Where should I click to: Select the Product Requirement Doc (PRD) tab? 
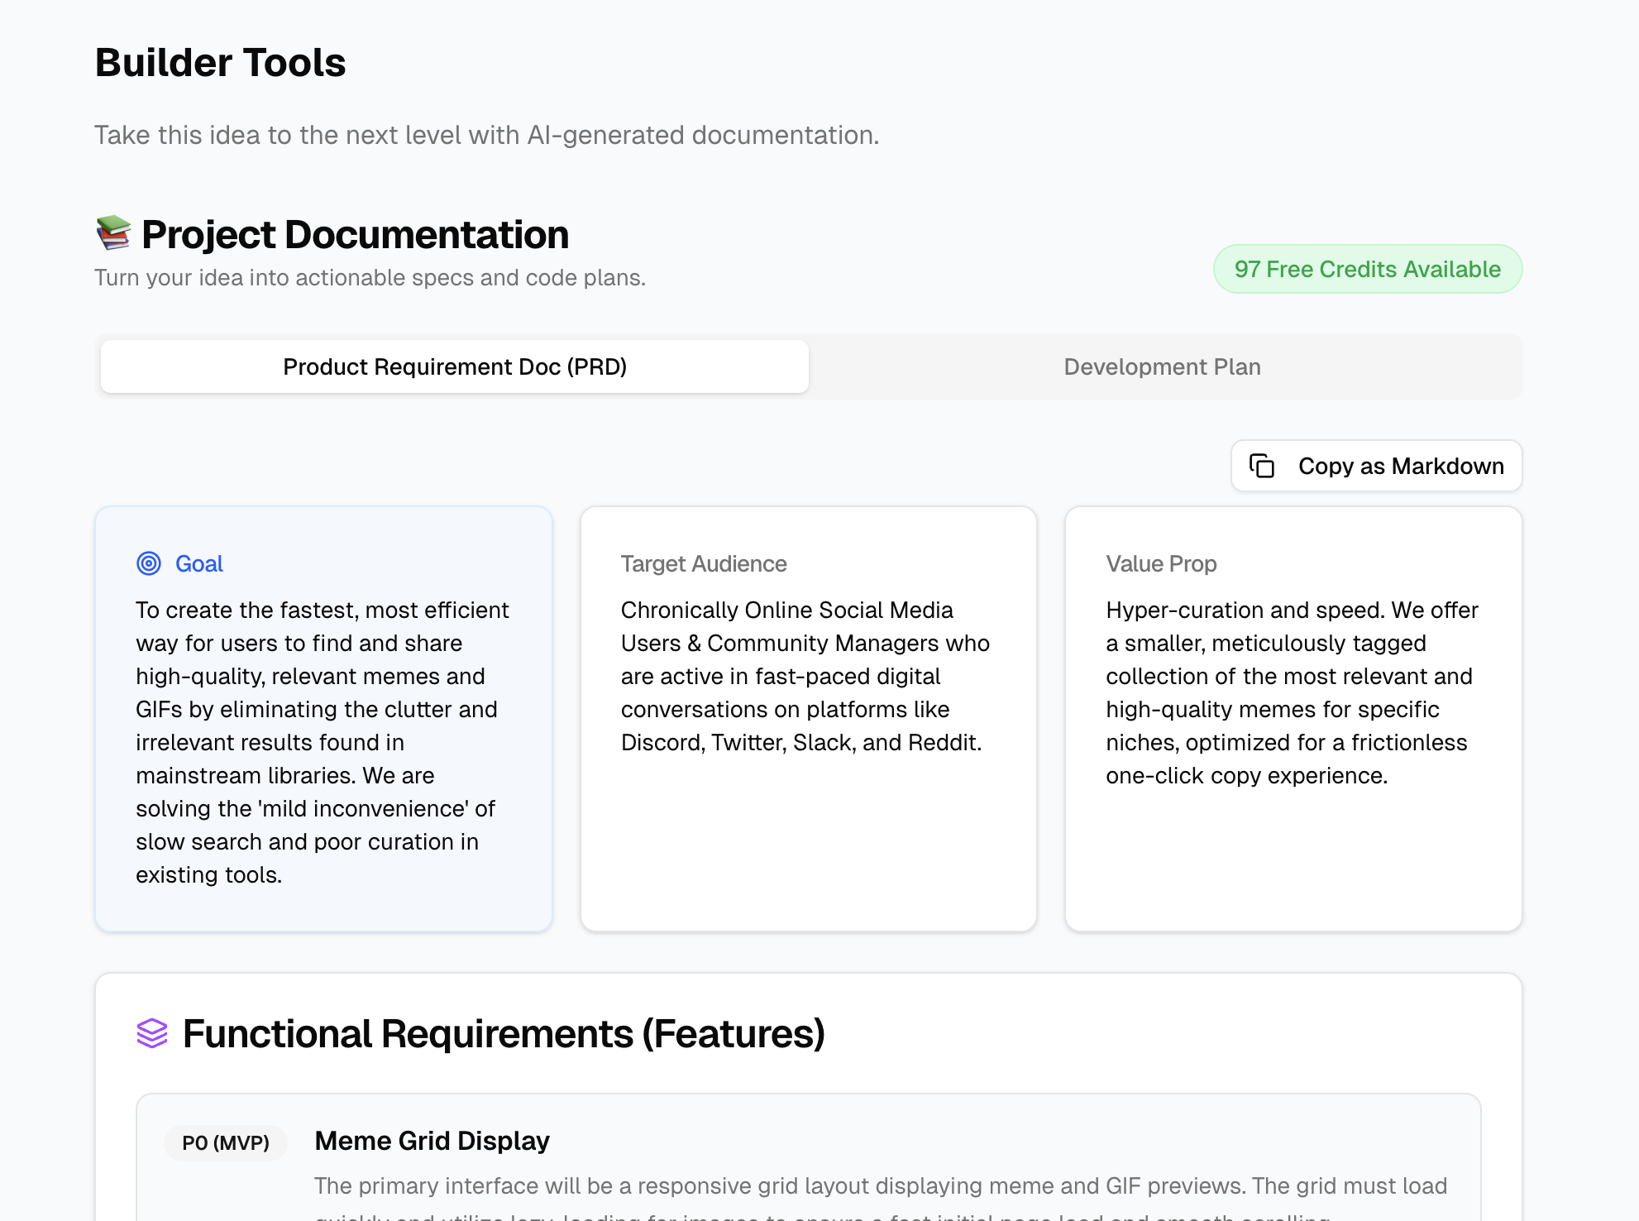[x=454, y=366]
